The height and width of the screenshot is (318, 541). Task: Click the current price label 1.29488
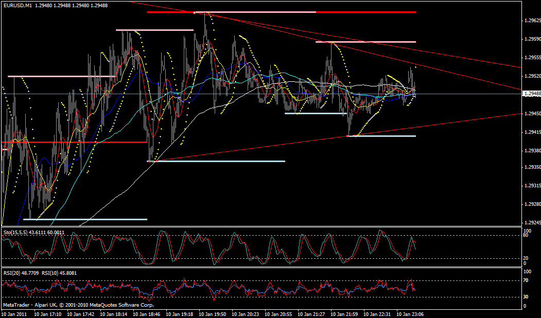click(x=531, y=94)
